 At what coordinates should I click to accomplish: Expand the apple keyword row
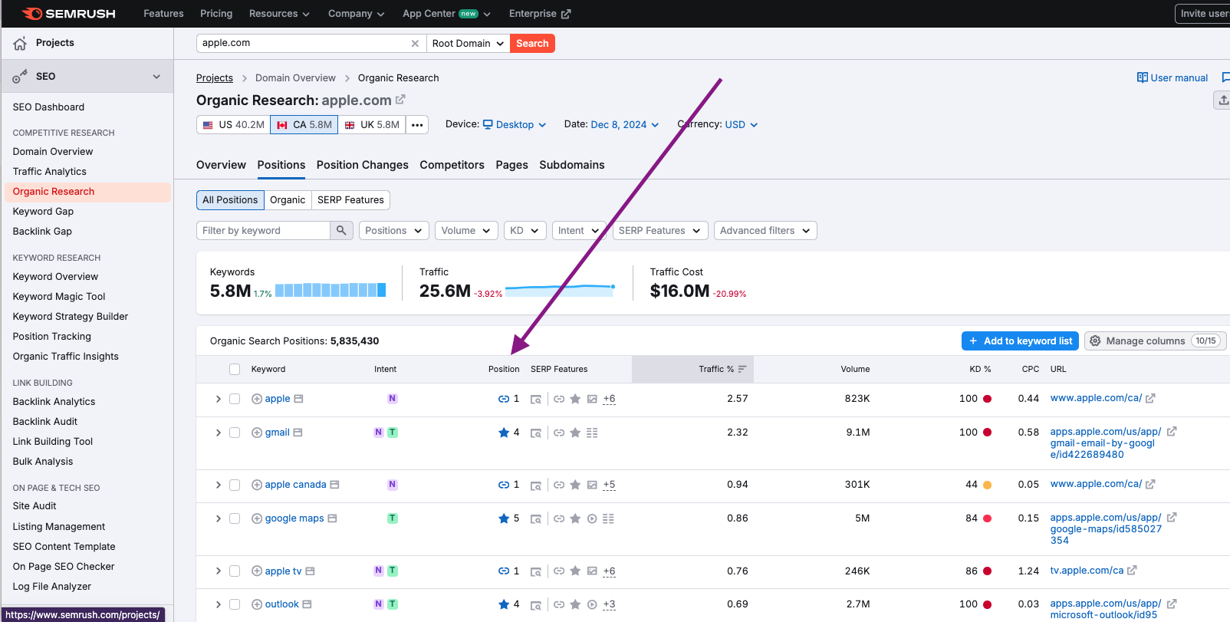point(218,399)
